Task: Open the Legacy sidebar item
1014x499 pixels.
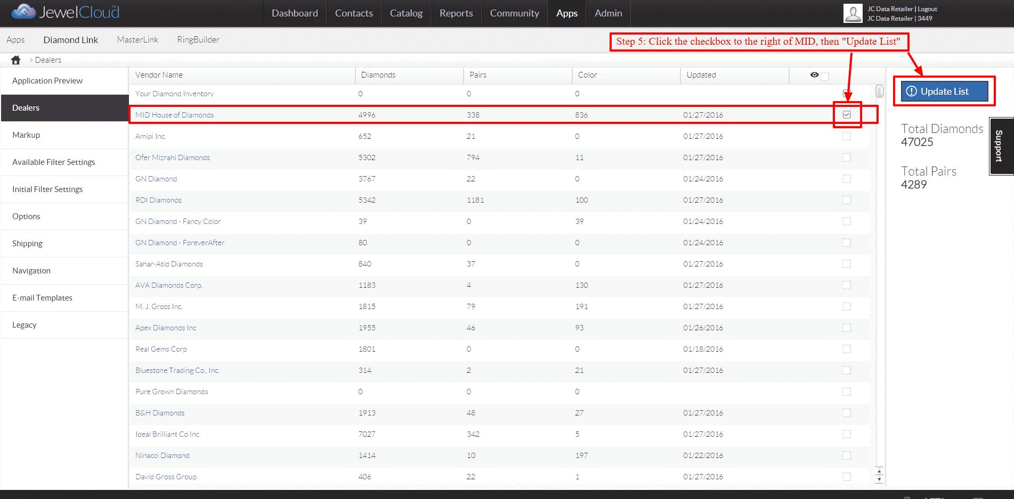Action: click(x=64, y=325)
